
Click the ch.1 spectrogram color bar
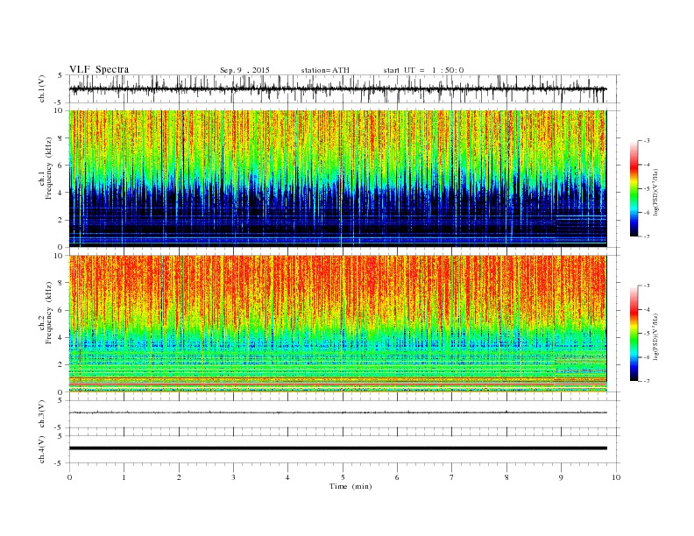(634, 188)
